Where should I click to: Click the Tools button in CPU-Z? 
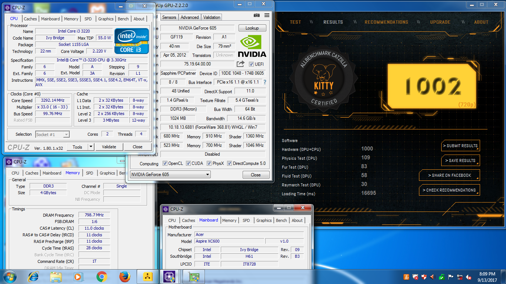point(77,147)
